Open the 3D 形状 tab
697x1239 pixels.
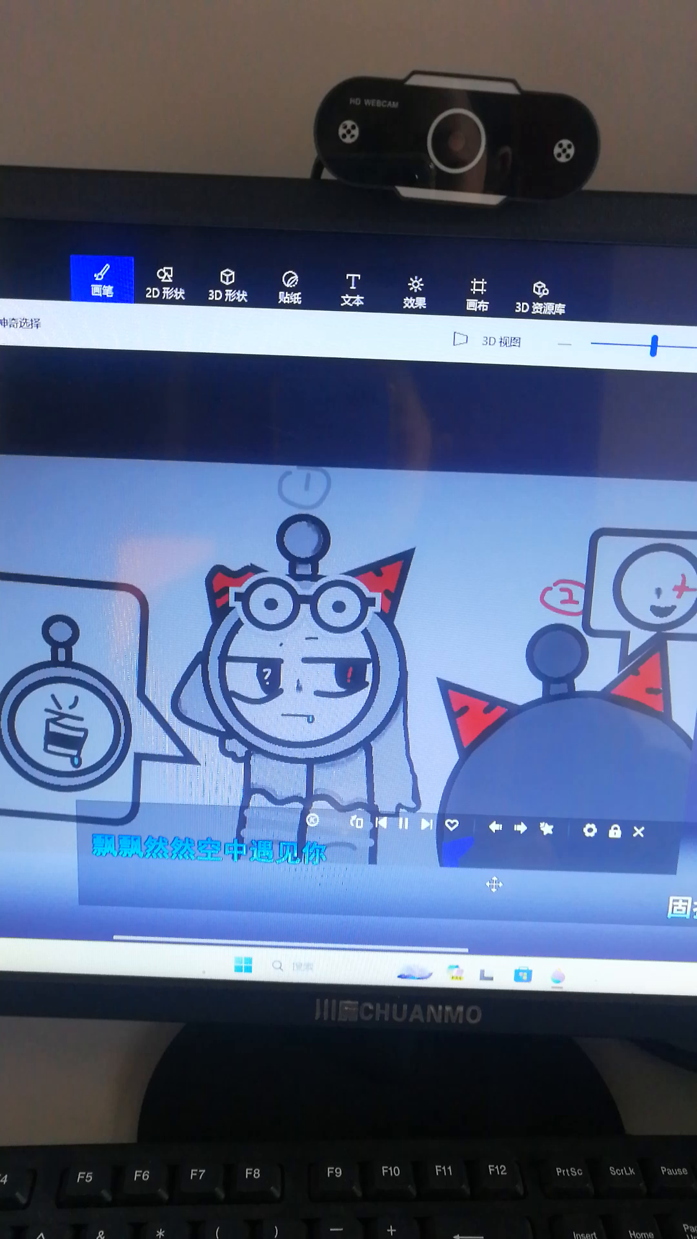click(227, 286)
